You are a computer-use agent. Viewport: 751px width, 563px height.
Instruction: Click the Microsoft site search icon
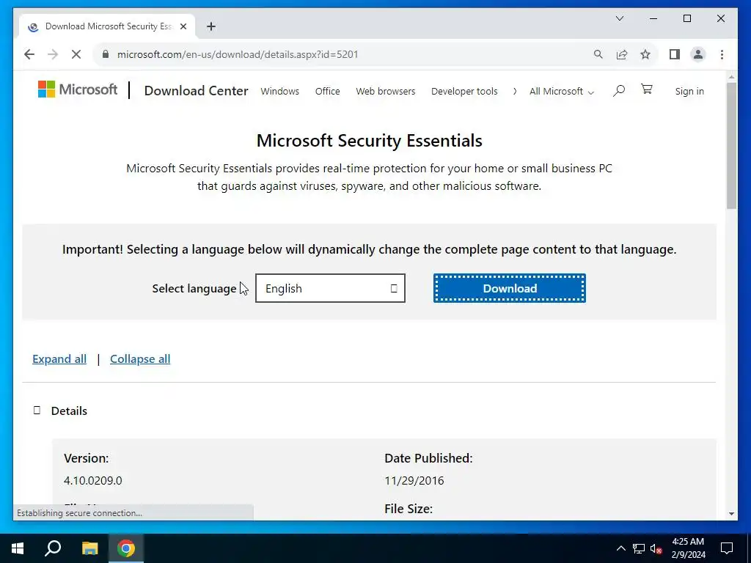[x=619, y=90]
